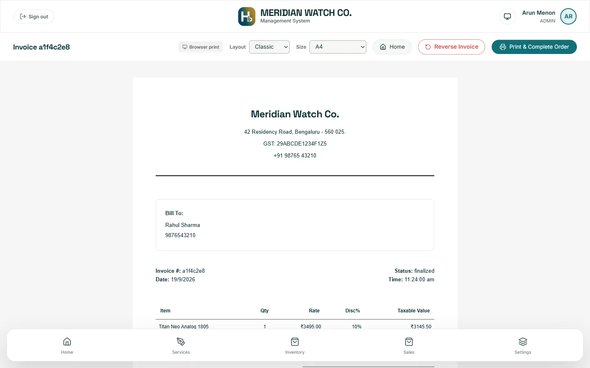Click the Item column header
The image size is (590, 368).
(x=165, y=311)
